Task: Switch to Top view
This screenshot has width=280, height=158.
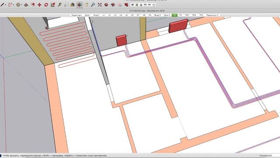Action: (x=137, y=5)
